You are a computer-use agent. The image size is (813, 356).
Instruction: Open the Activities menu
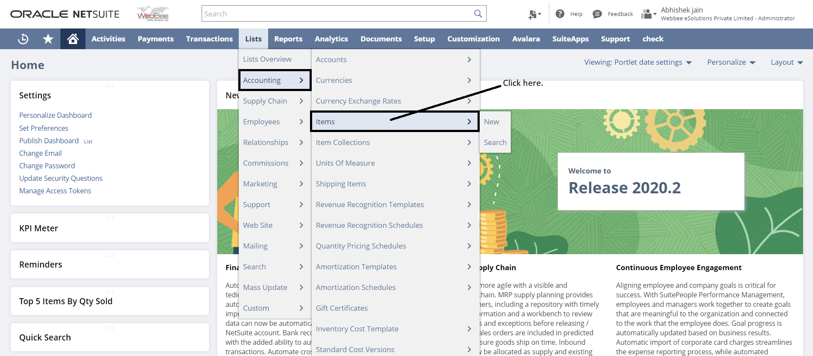[x=108, y=39]
